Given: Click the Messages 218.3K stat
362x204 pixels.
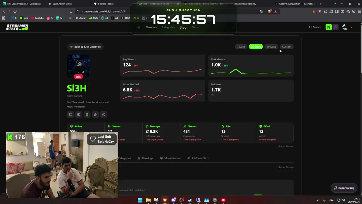Looking at the screenshot, I should coord(161,133).
